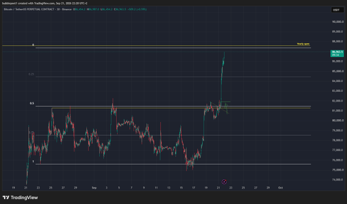Click the 80,000.0 price axis label
This screenshot has height=204, width=347.
(x=338, y=120)
